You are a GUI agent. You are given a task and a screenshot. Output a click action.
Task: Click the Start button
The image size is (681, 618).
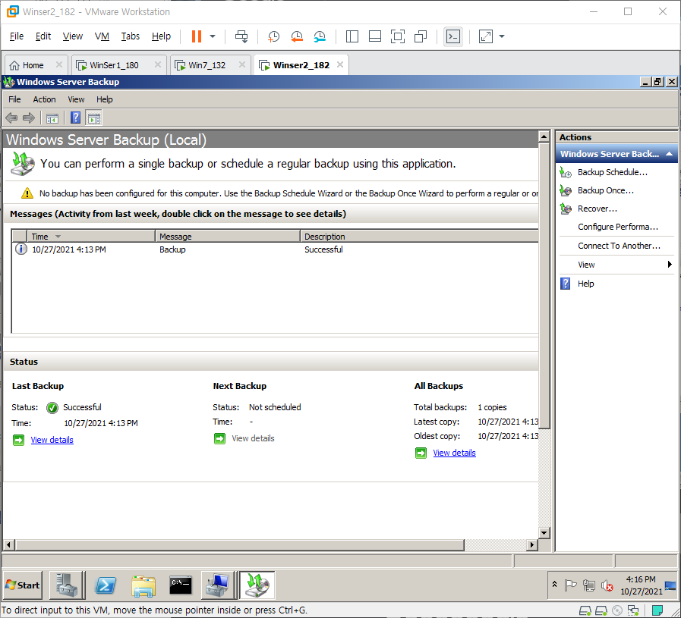coord(23,585)
